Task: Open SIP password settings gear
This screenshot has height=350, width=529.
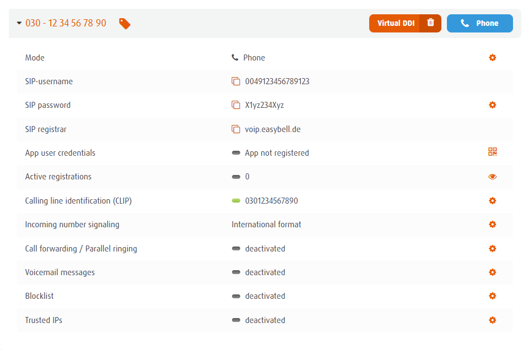Action: coord(493,105)
